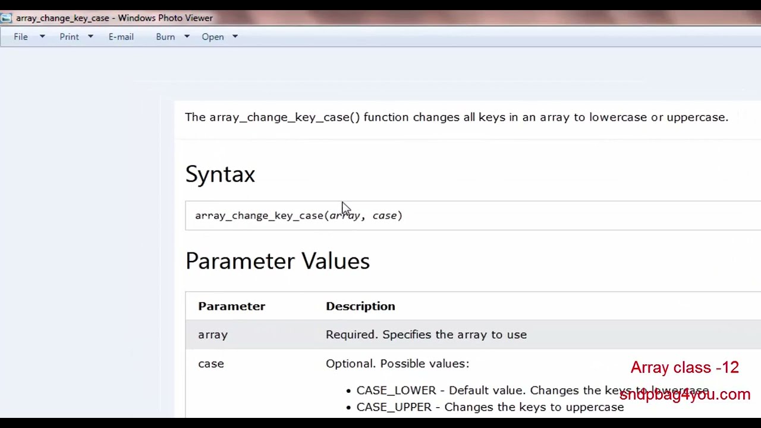
Task: Click the Syntax heading
Action: [220, 174]
